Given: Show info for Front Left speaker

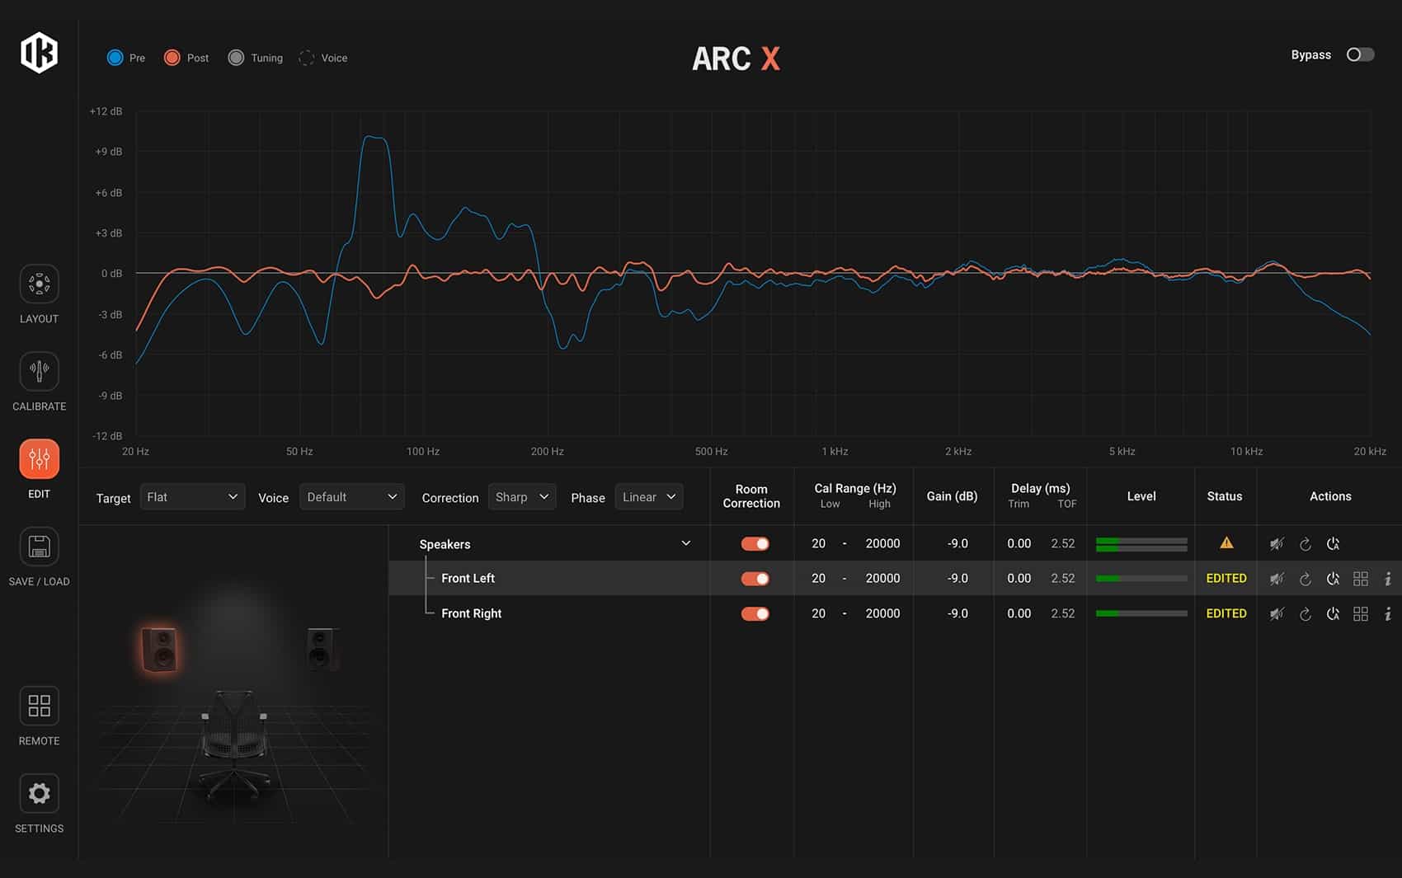Looking at the screenshot, I should click(1388, 579).
